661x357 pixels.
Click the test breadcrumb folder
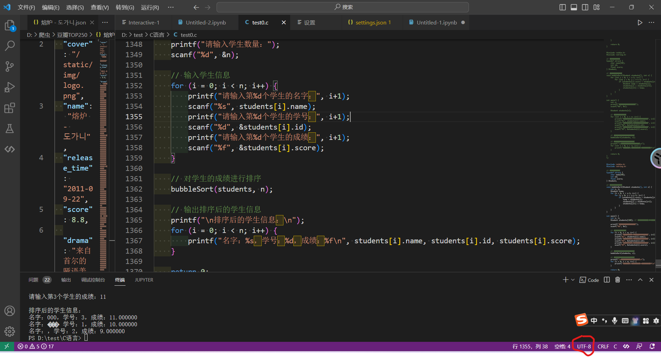[x=138, y=35]
